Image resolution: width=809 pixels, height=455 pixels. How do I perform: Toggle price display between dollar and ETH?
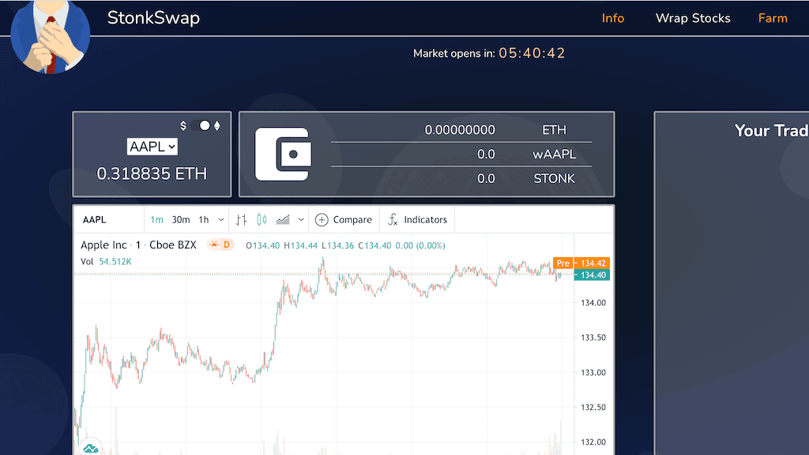pyautogui.click(x=200, y=125)
